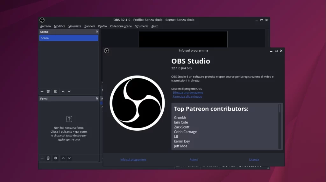Close the OBS main window
Image resolution: width=326 pixels, height=182 pixels.
[x=266, y=20]
